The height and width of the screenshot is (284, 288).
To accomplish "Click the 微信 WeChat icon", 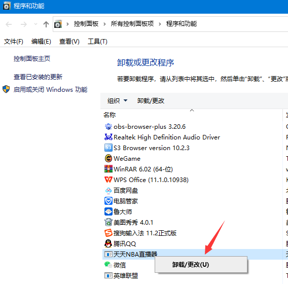I will (109, 265).
